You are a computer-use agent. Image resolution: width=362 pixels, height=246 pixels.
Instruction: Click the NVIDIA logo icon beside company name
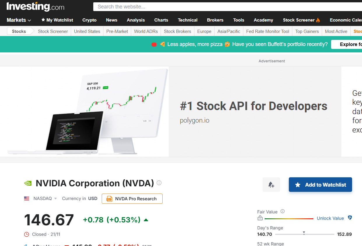click(x=28, y=183)
